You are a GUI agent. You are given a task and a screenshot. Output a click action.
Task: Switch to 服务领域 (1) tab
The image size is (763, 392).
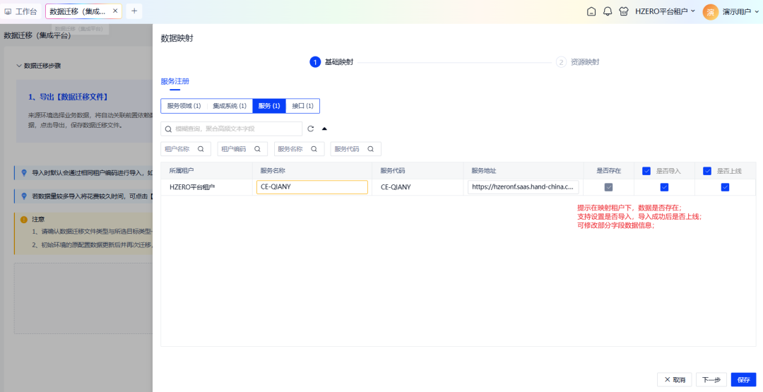click(184, 105)
